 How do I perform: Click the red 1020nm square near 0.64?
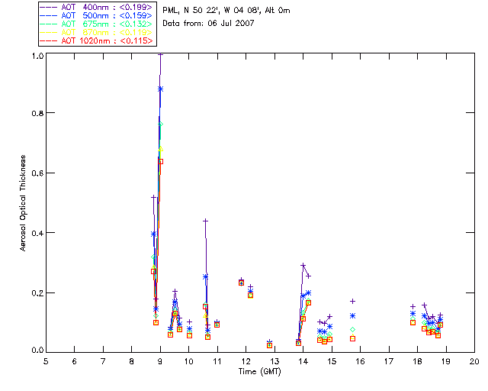161,161
